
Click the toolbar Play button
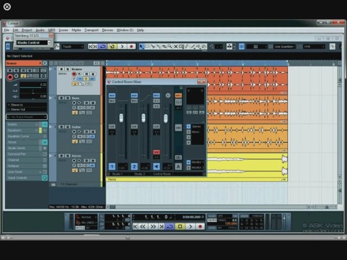coord(122,46)
